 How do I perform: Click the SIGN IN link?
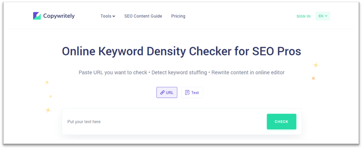[304, 16]
